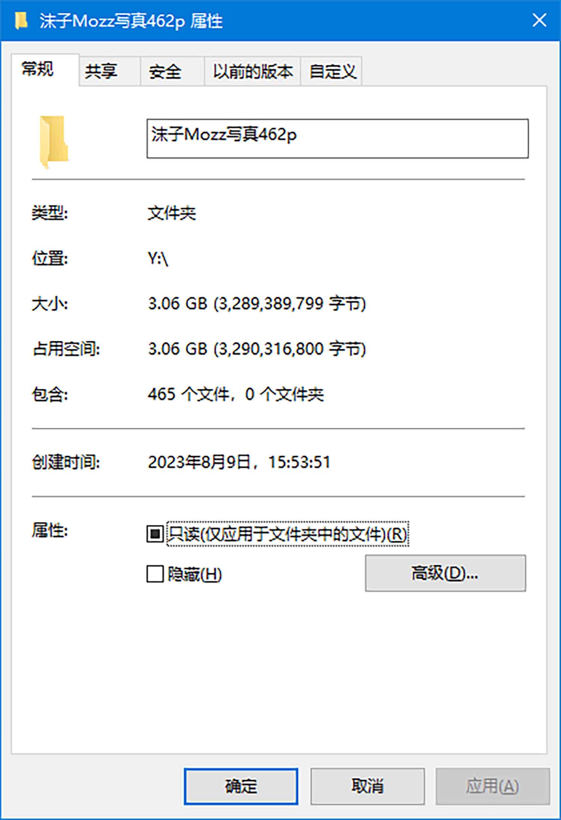Click the Y:\ location value text
561x820 pixels.
point(158,258)
